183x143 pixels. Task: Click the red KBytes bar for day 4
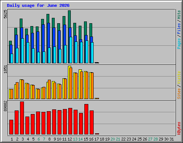tap(27, 125)
